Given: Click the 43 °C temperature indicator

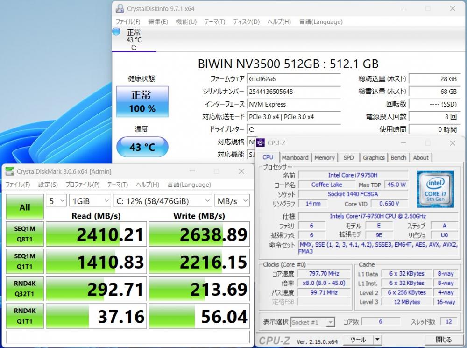Looking at the screenshot, I should click(x=142, y=147).
